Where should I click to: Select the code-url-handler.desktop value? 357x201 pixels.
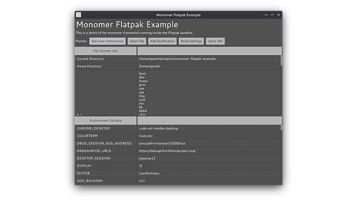(x=159, y=128)
